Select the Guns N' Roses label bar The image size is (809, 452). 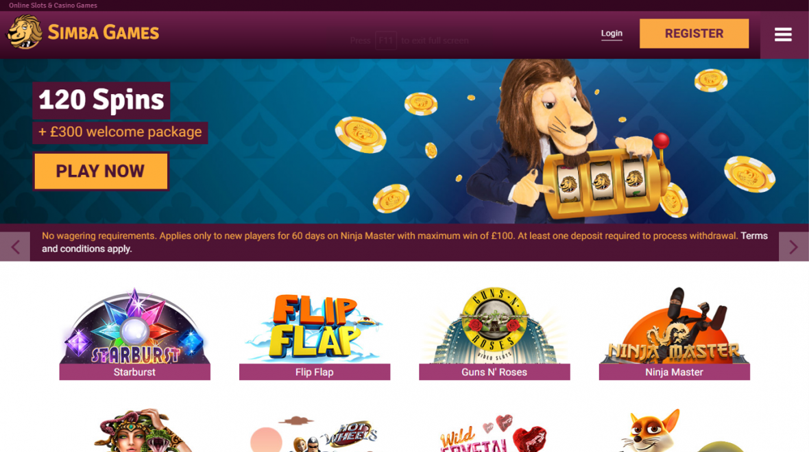(x=494, y=372)
